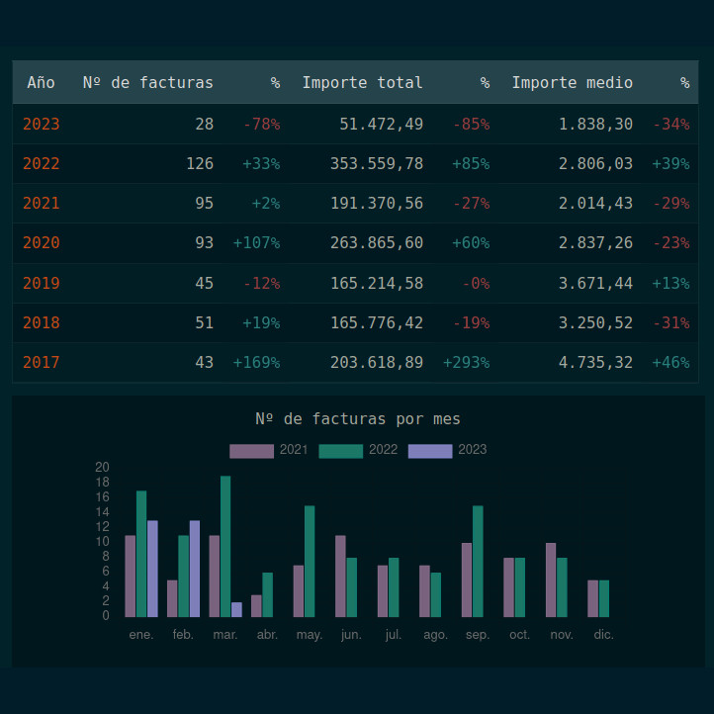Open the 2017 year link

click(42, 362)
